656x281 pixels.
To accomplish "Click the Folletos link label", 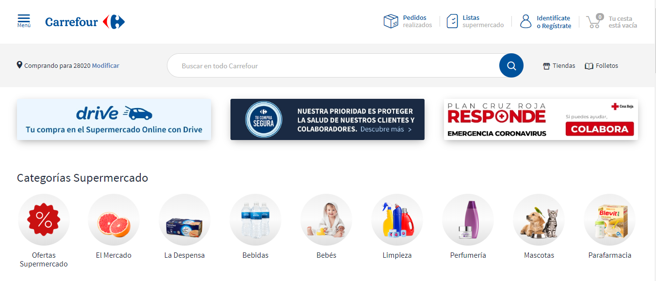I will pos(607,65).
